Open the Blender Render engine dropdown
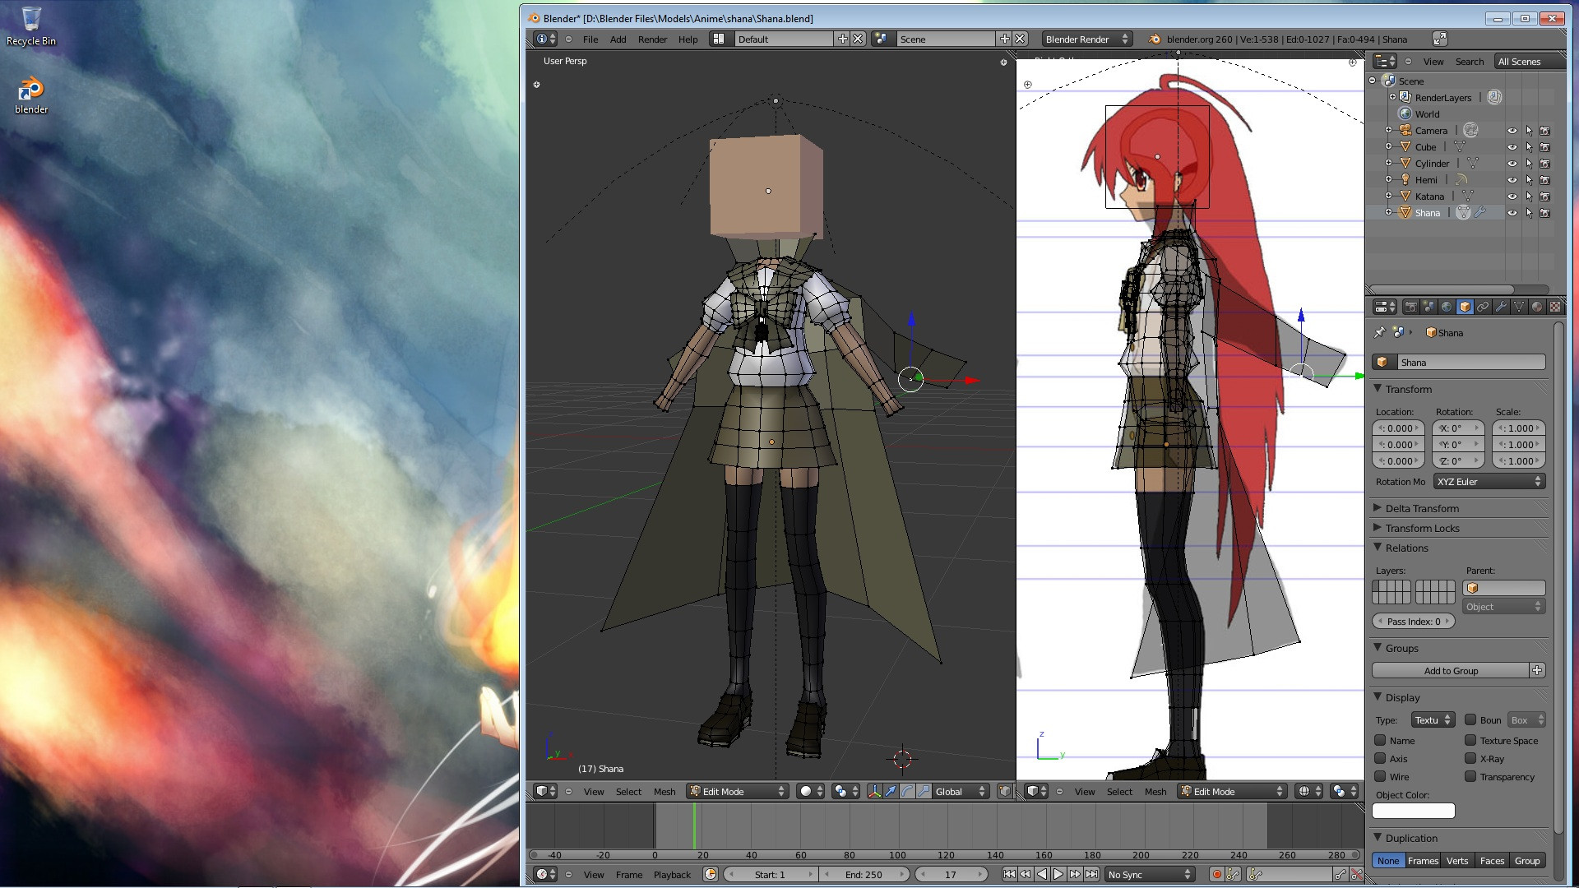The height and width of the screenshot is (888, 1579). pos(1087,39)
